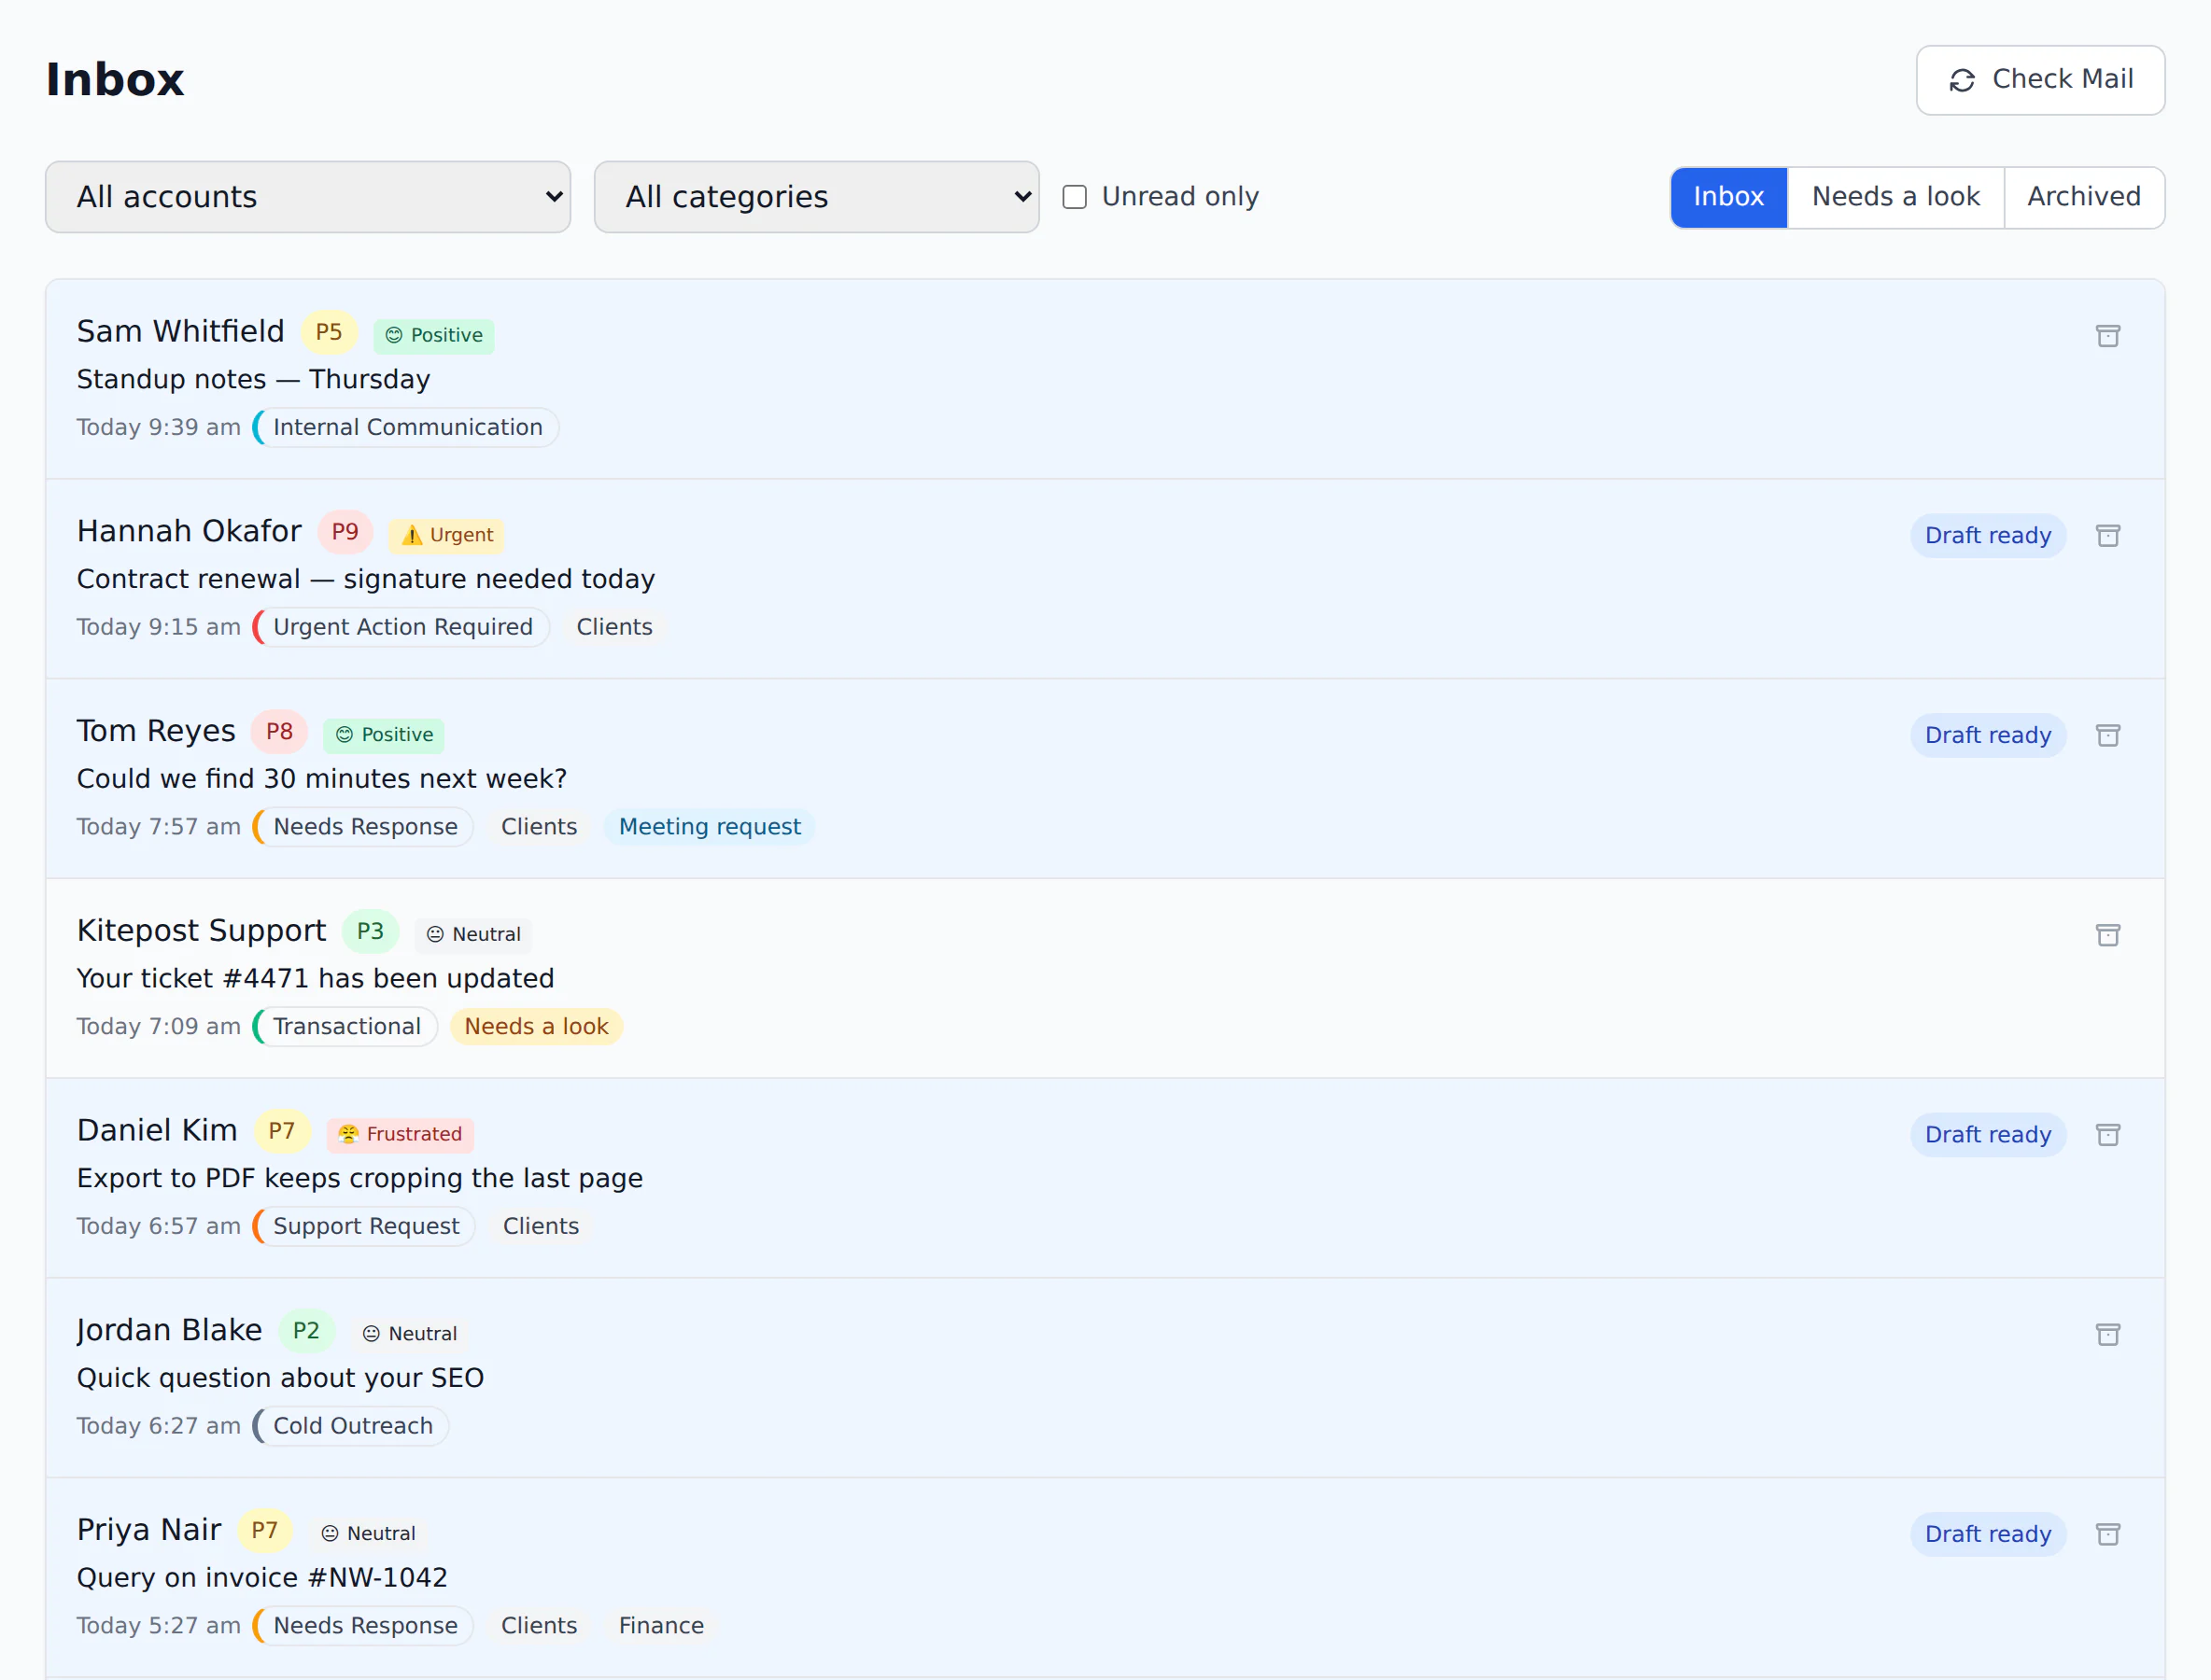Open Draft ready for Priya Nair
The height and width of the screenshot is (1680, 2211).
pyautogui.click(x=1987, y=1534)
